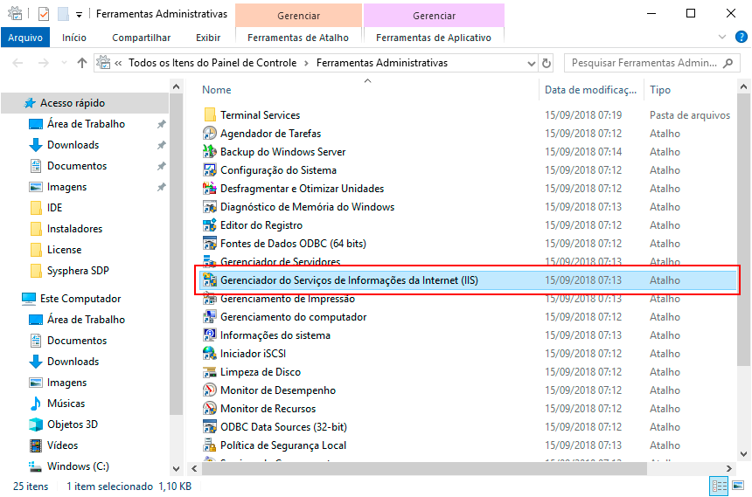Click the Desfragmentar e Otimizar Unidades icon
The height and width of the screenshot is (497, 752).
(x=210, y=189)
